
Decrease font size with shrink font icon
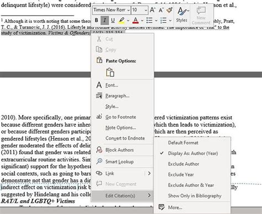(x=161, y=10)
